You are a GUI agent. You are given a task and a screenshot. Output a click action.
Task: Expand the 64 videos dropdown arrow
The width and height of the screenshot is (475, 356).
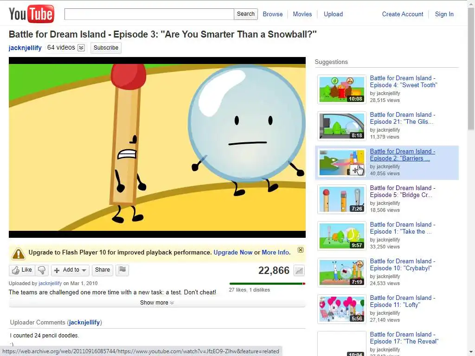pyautogui.click(x=81, y=48)
